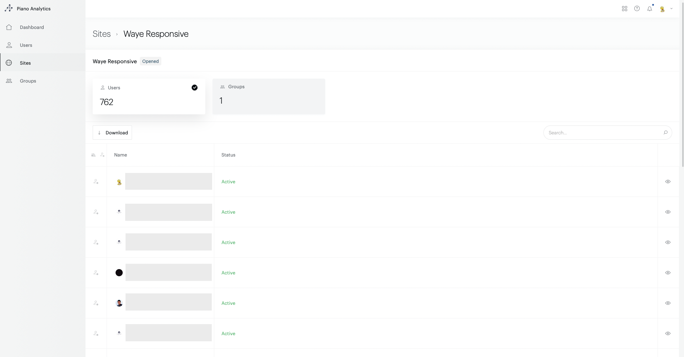Focus the Search input field
Viewport: 684px width, 357px height.
[x=603, y=133]
